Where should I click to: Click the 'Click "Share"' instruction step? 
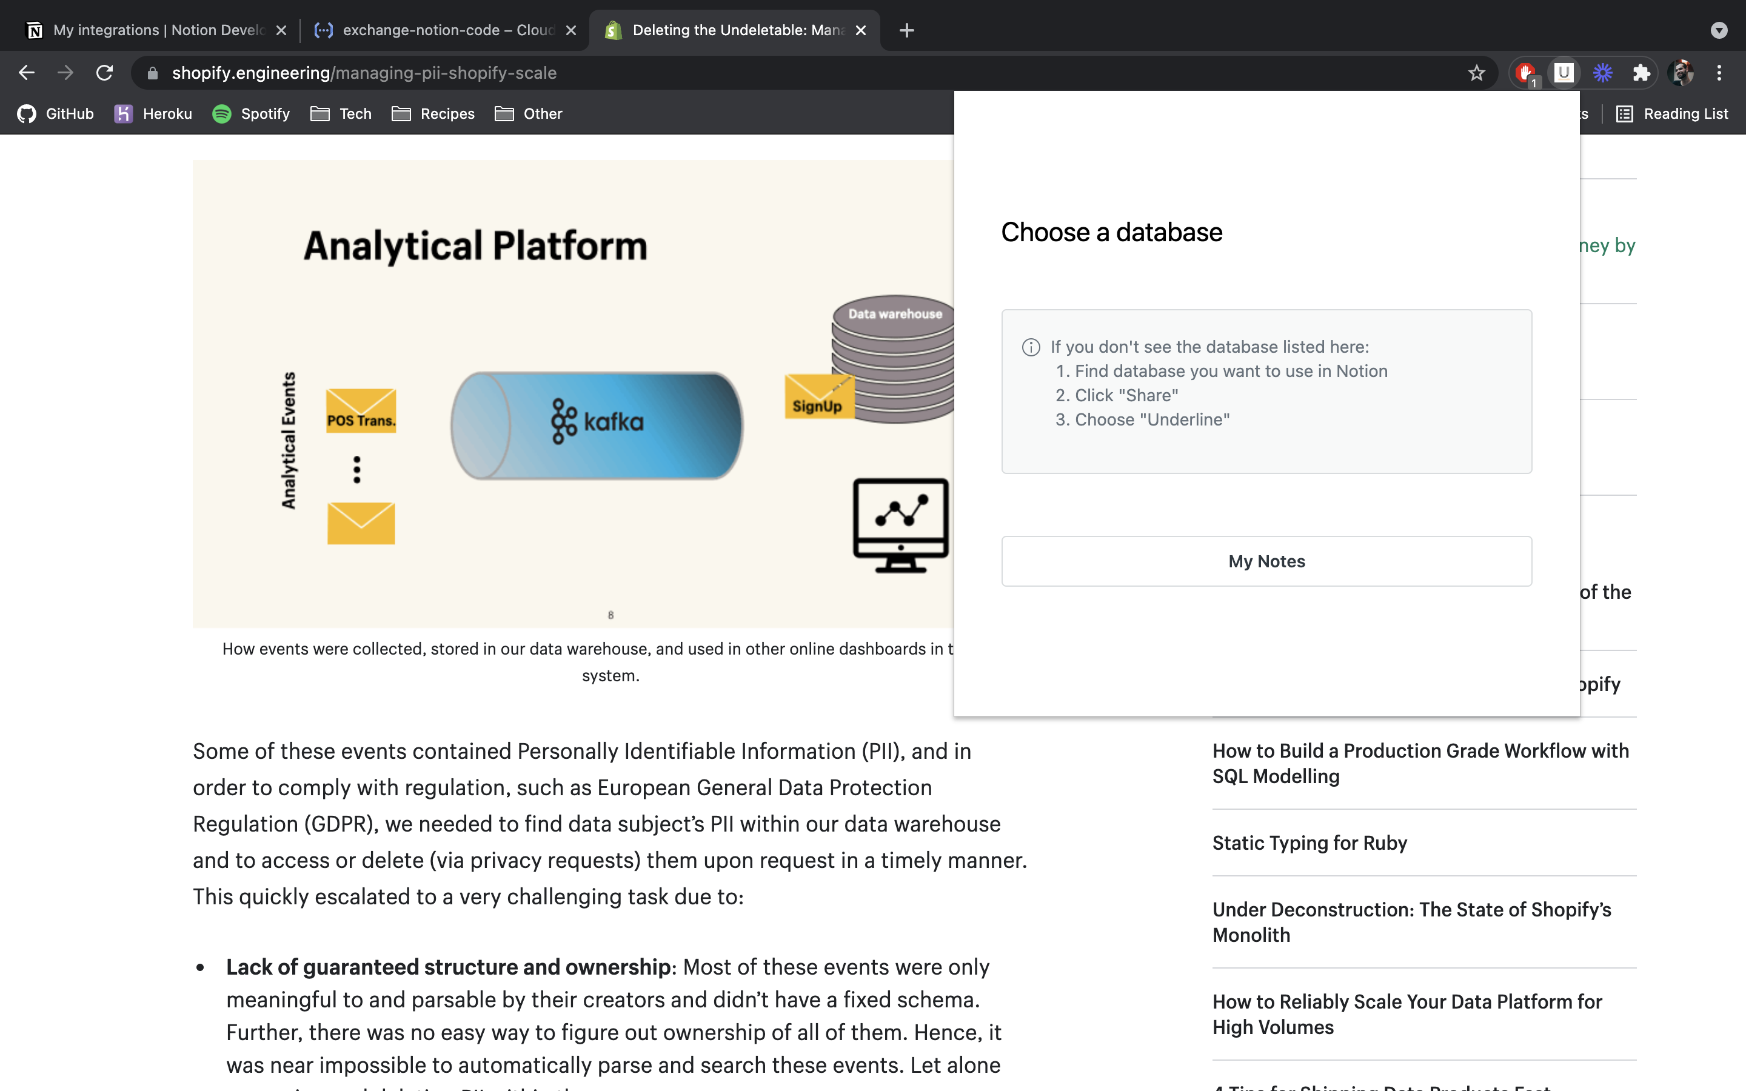click(x=1126, y=395)
